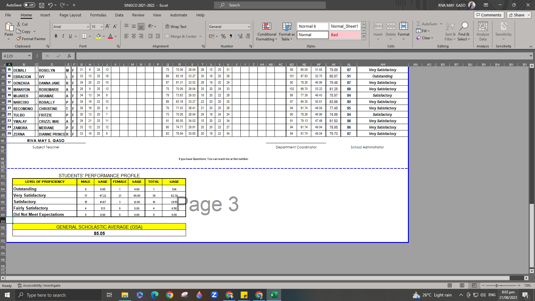The width and height of the screenshot is (535, 301).
Task: Switch to Page Break Preview view
Action: point(474,285)
